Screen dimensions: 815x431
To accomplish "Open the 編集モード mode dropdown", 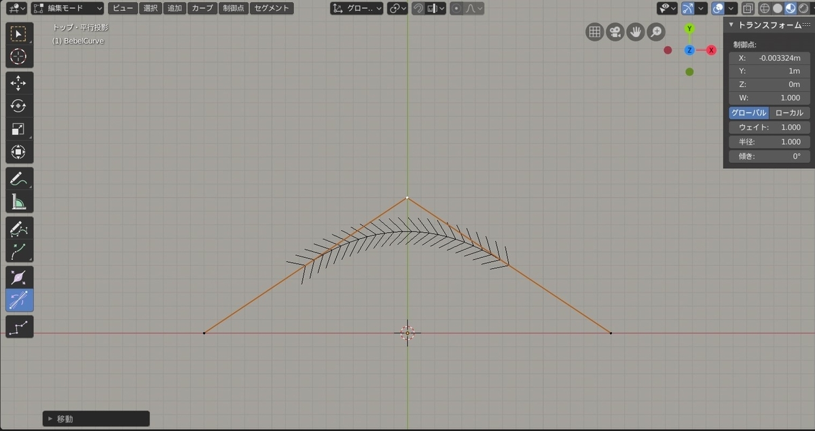I will coord(68,9).
